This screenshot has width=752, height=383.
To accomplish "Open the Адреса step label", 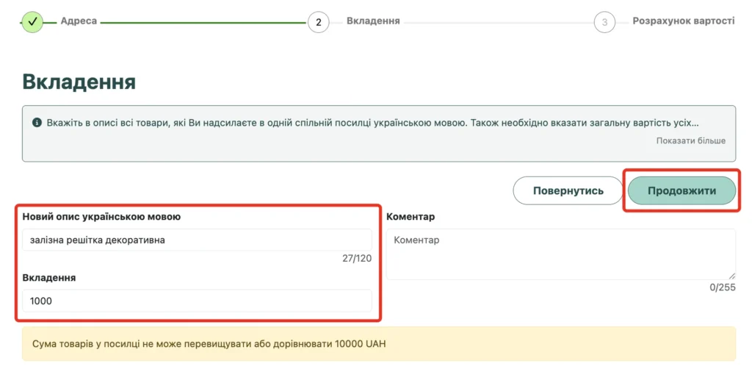I will 79,21.
